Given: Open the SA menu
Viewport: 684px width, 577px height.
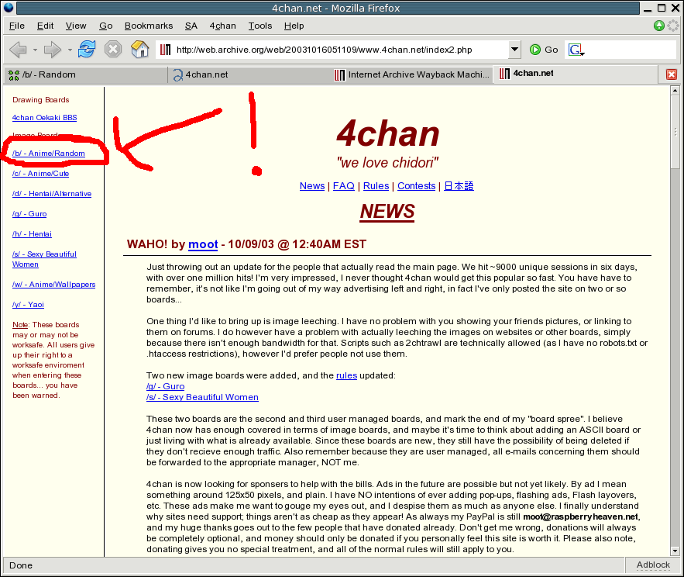Looking at the screenshot, I should pyautogui.click(x=191, y=26).
